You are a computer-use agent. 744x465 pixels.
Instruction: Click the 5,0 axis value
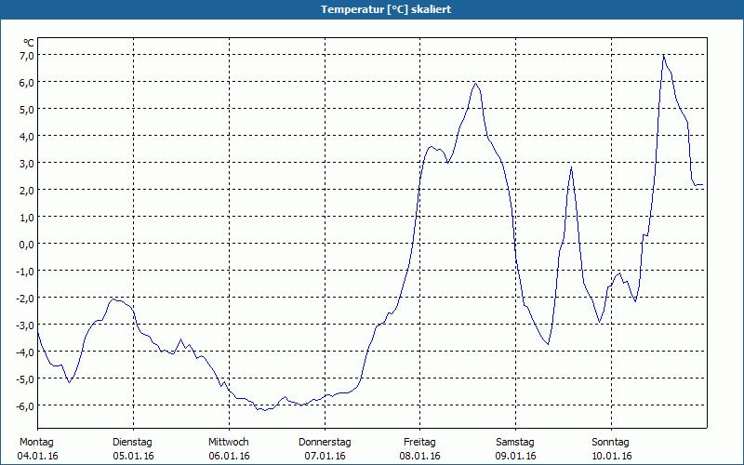27,110
